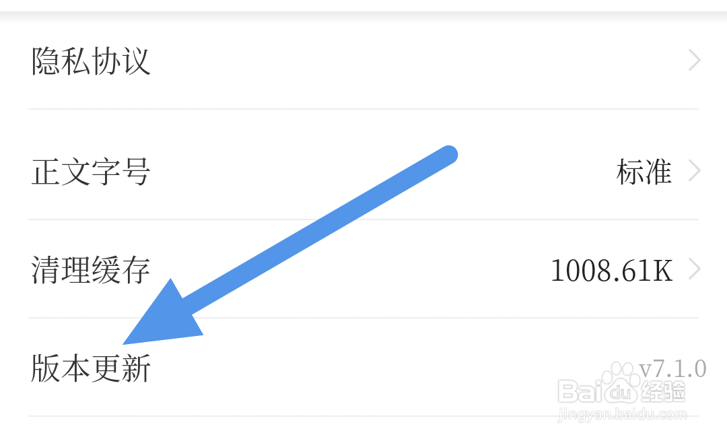Click the 1008.61K cache size value
Image resolution: width=727 pixels, height=439 pixels.
(x=611, y=270)
